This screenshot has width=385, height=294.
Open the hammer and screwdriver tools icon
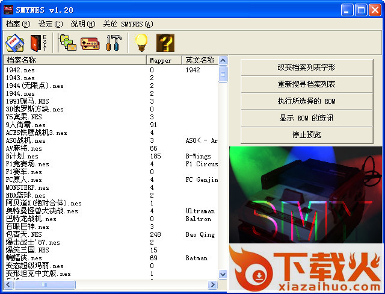[x=114, y=43]
